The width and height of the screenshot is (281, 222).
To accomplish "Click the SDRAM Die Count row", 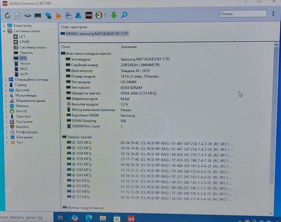I will pos(95,126).
